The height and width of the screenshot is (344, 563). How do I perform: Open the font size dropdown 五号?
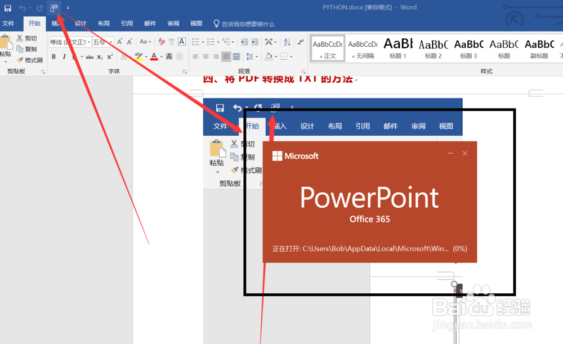(x=103, y=42)
